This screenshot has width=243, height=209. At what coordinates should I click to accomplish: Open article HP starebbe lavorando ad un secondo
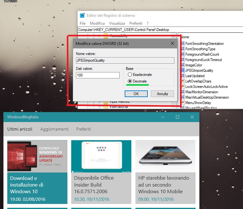tap(164, 185)
